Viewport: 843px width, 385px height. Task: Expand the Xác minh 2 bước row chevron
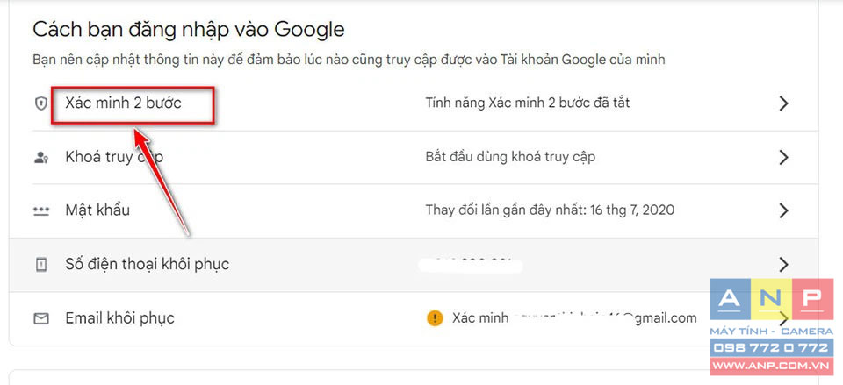click(783, 103)
